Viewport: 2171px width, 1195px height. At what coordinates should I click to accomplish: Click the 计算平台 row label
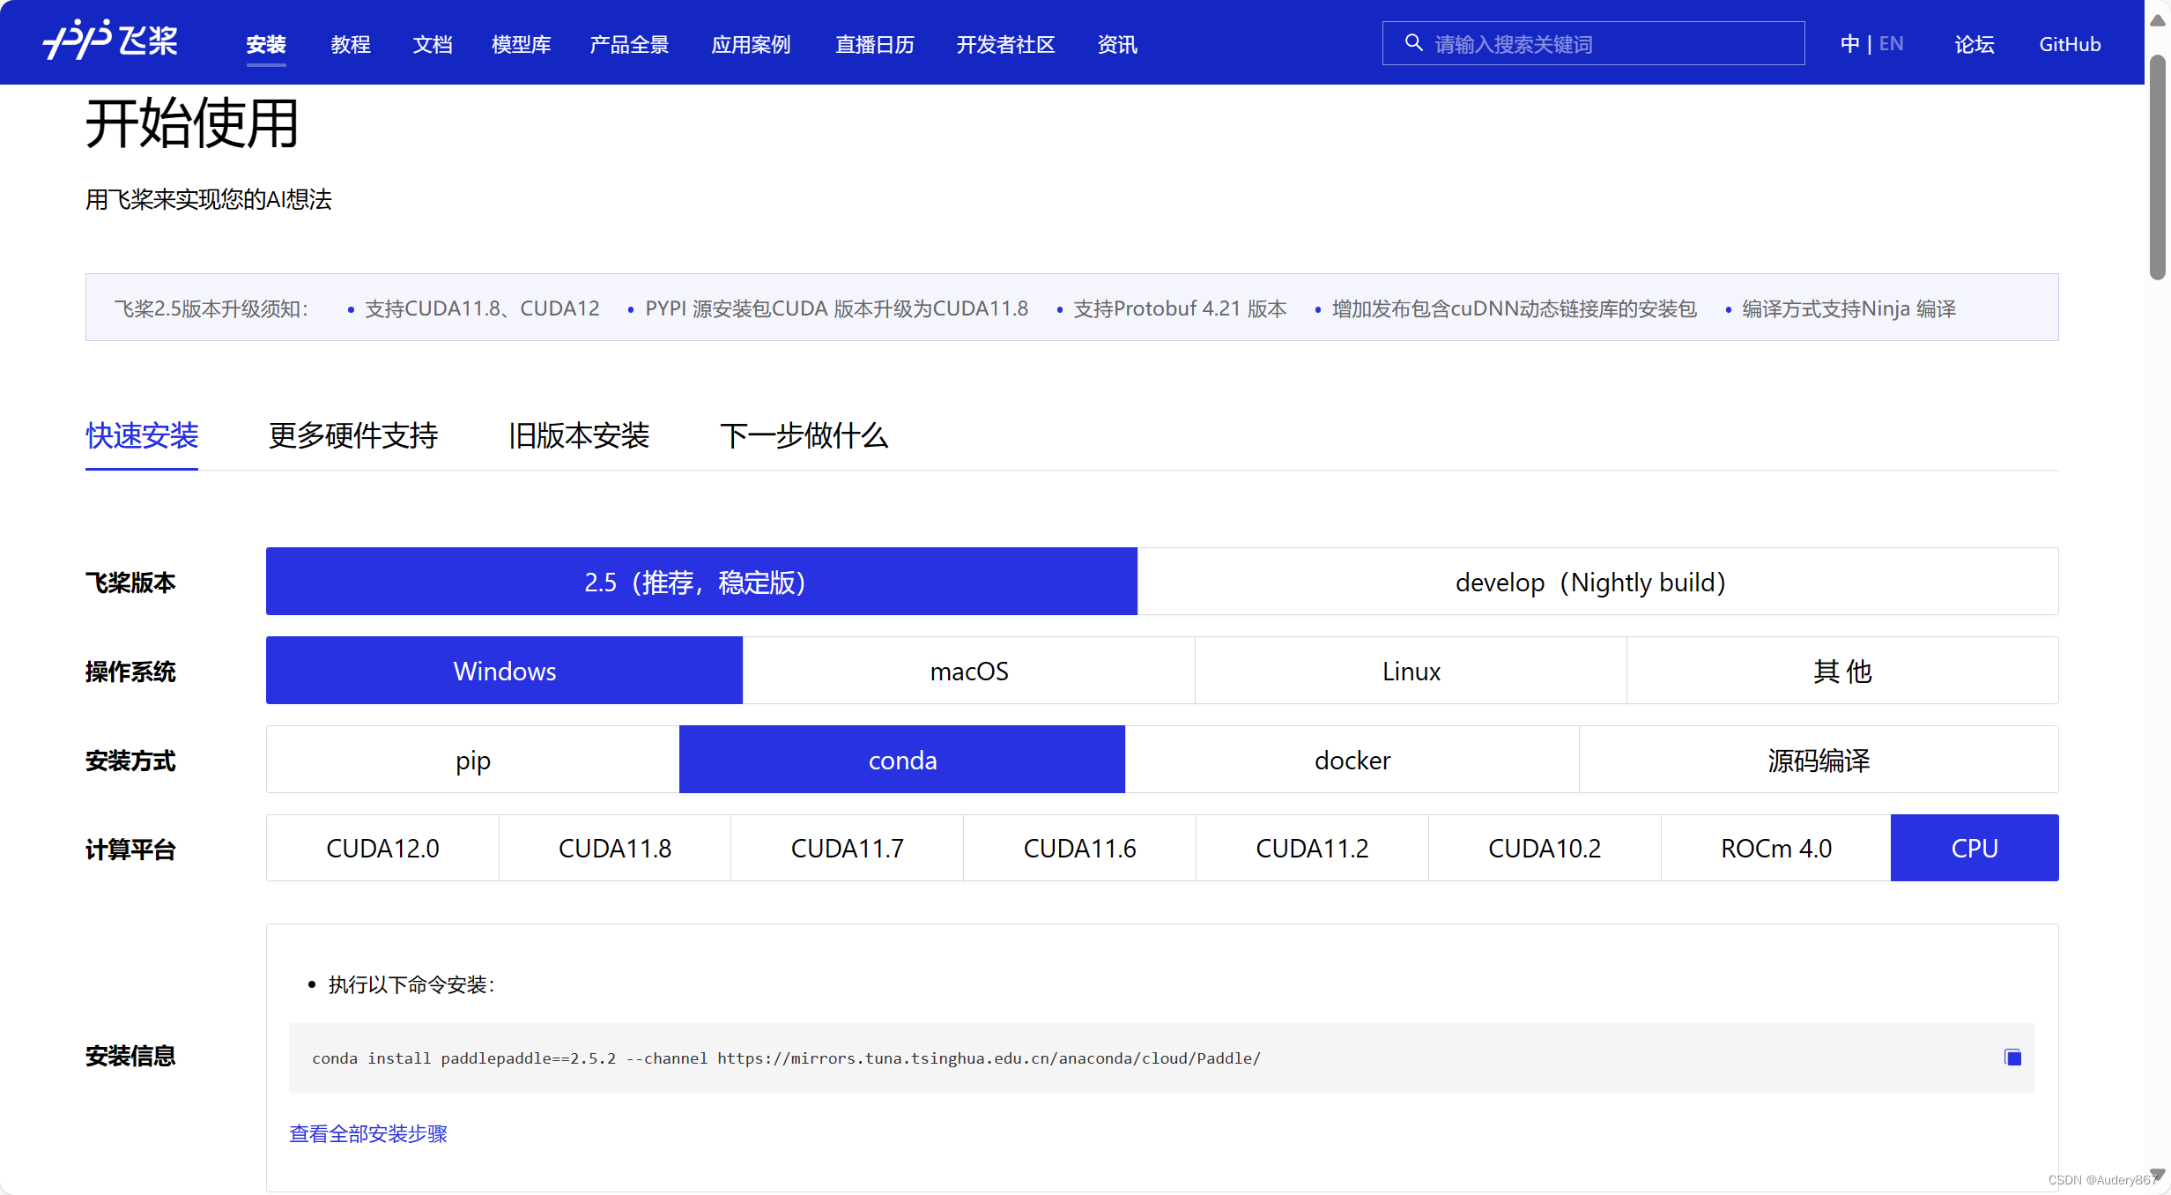coord(130,849)
